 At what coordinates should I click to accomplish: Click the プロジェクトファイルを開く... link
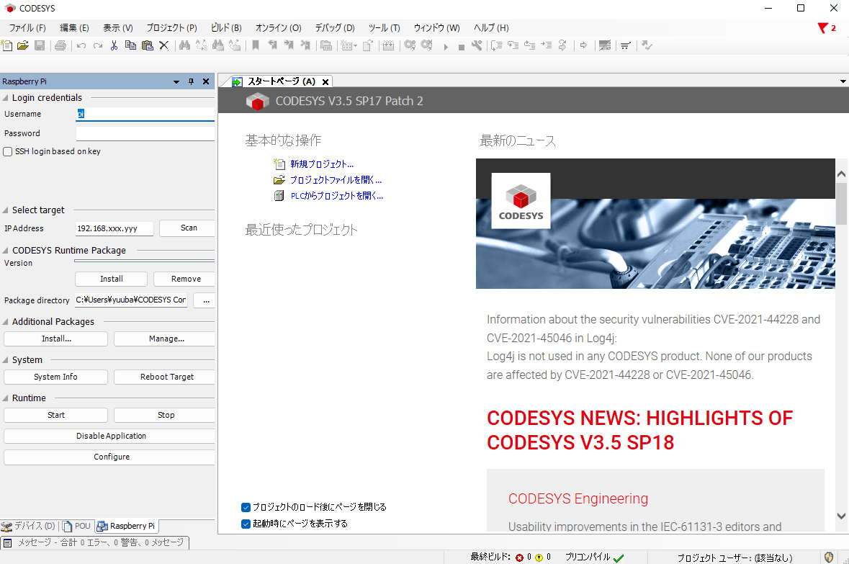pos(336,180)
